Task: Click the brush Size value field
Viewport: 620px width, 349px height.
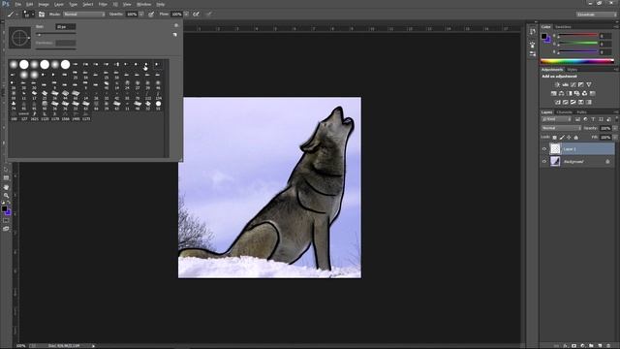Action: coord(66,26)
